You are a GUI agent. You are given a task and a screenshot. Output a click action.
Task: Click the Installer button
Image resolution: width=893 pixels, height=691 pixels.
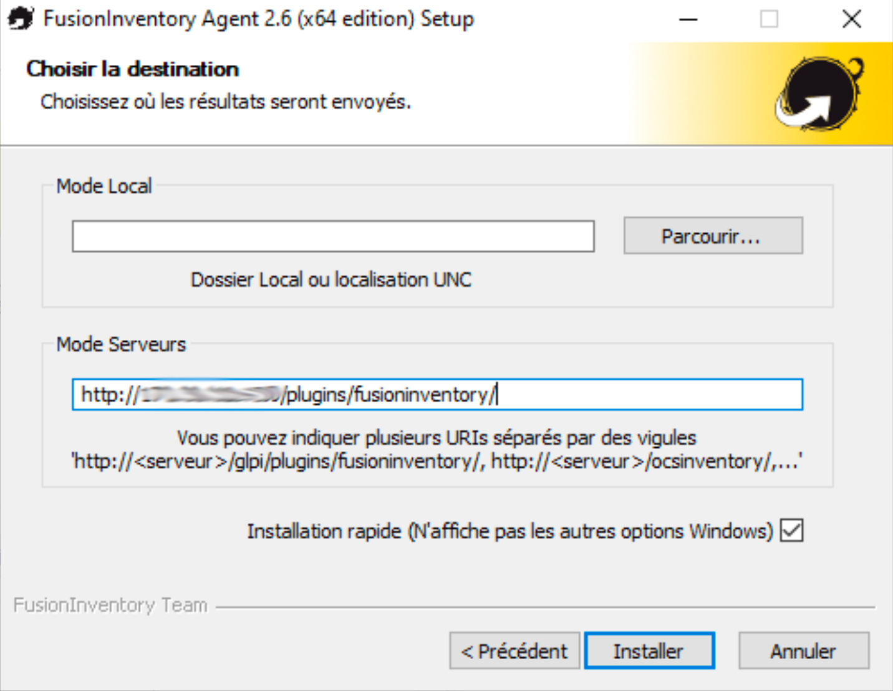[x=649, y=651]
